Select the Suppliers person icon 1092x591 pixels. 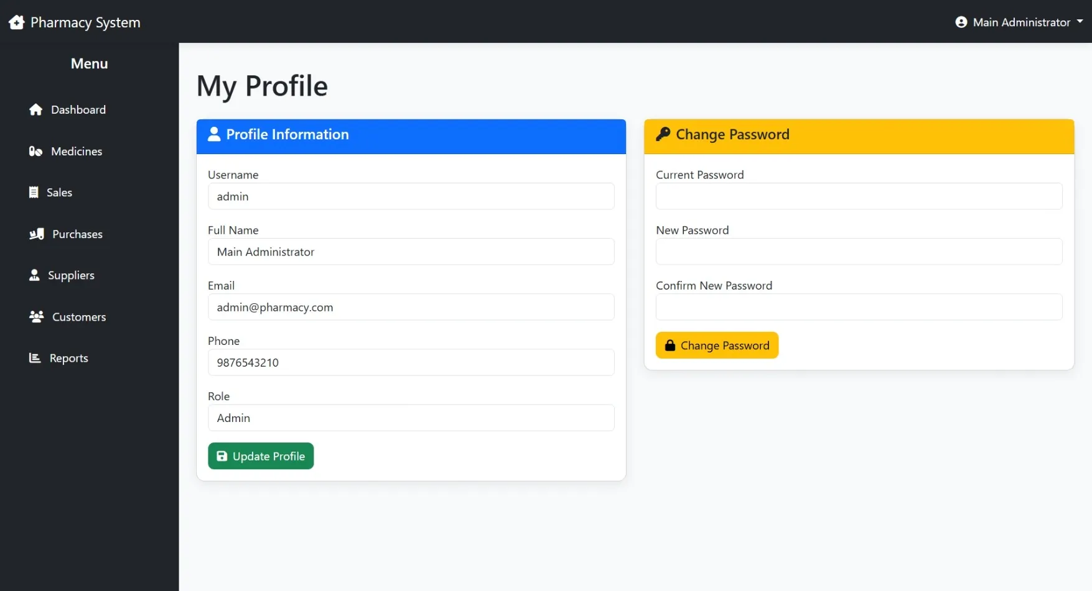coord(36,275)
